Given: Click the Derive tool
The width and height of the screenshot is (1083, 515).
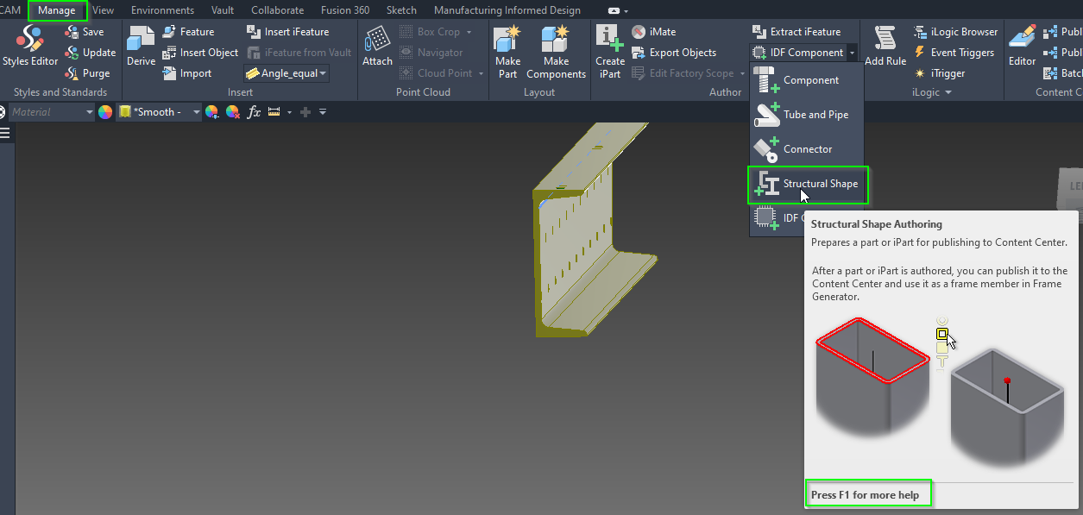Looking at the screenshot, I should coord(141,47).
